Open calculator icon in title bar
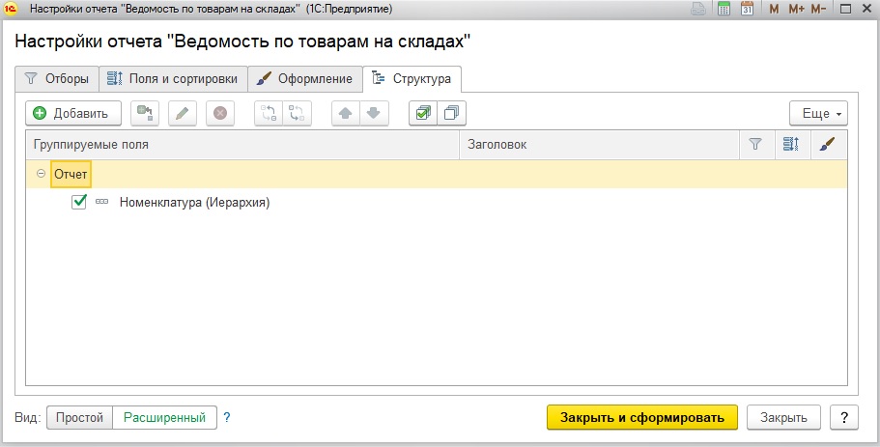 [724, 9]
